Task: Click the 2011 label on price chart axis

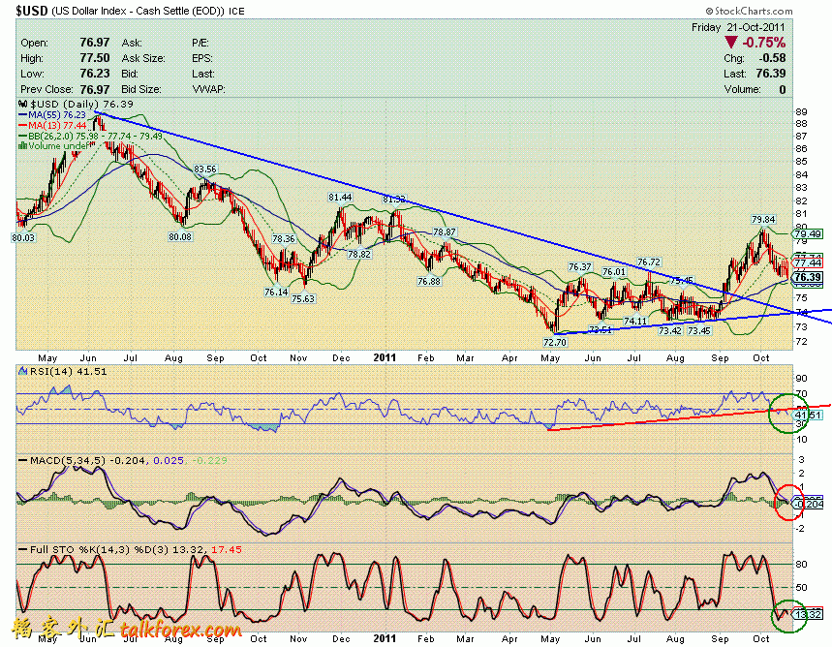Action: [385, 357]
